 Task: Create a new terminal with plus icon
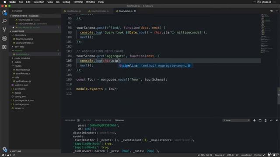tap(254, 120)
